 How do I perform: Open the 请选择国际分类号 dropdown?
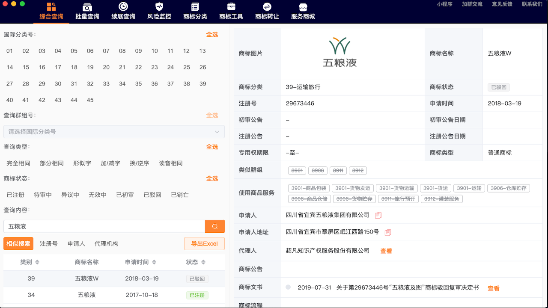113,132
